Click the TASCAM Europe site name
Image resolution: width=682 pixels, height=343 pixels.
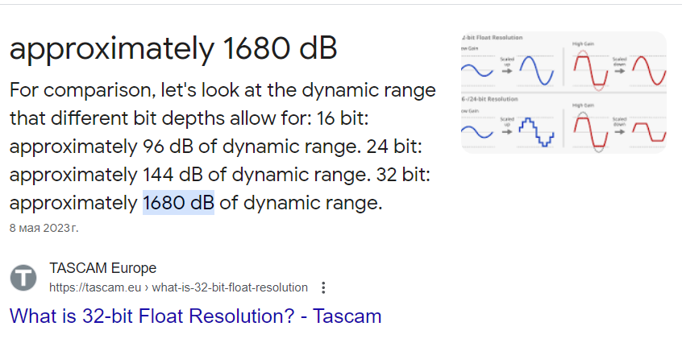(x=102, y=268)
